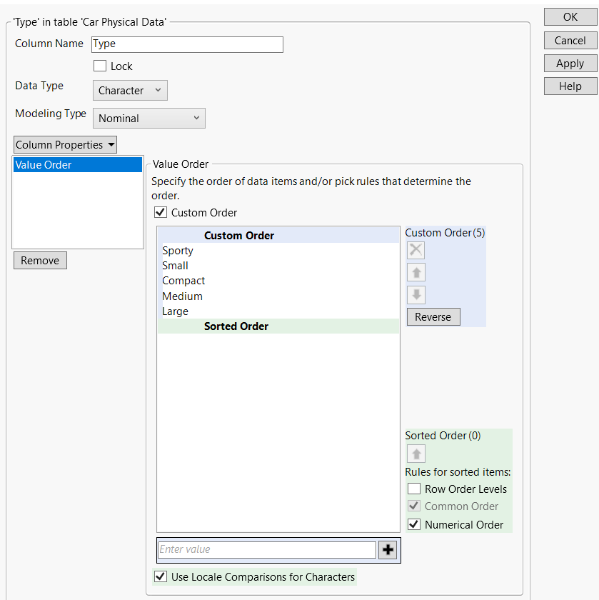599x600 pixels.
Task: Click the Sorted Order move up arrow
Action: click(x=416, y=454)
